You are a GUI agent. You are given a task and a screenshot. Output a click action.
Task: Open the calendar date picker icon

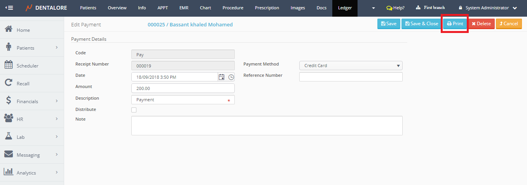(222, 77)
